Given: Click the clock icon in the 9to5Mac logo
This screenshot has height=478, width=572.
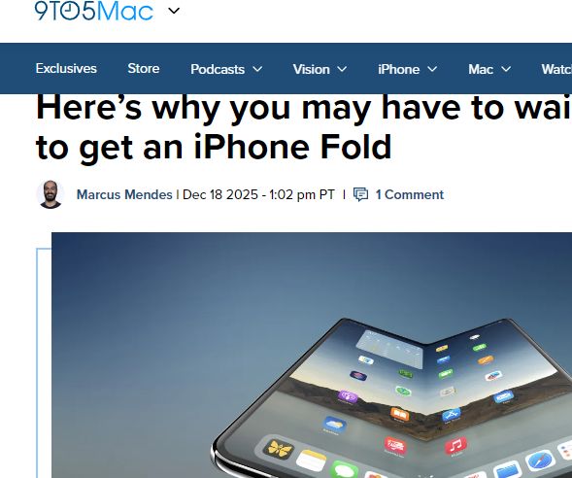Looking at the screenshot, I should pyautogui.click(x=69, y=11).
